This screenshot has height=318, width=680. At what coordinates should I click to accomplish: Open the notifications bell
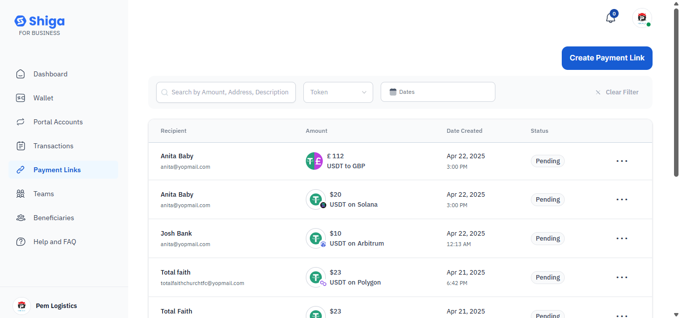611,18
